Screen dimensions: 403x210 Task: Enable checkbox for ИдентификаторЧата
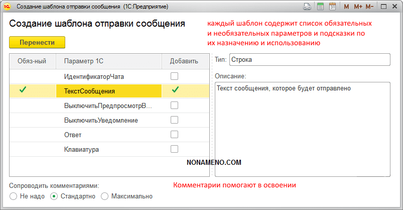175,76
